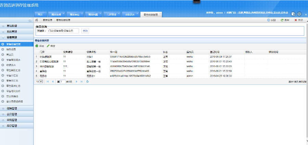Jump to the first page of table
This screenshot has height=145, width=308.
click(x=48, y=82)
